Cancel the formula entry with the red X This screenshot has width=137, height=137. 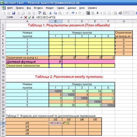(26, 18)
